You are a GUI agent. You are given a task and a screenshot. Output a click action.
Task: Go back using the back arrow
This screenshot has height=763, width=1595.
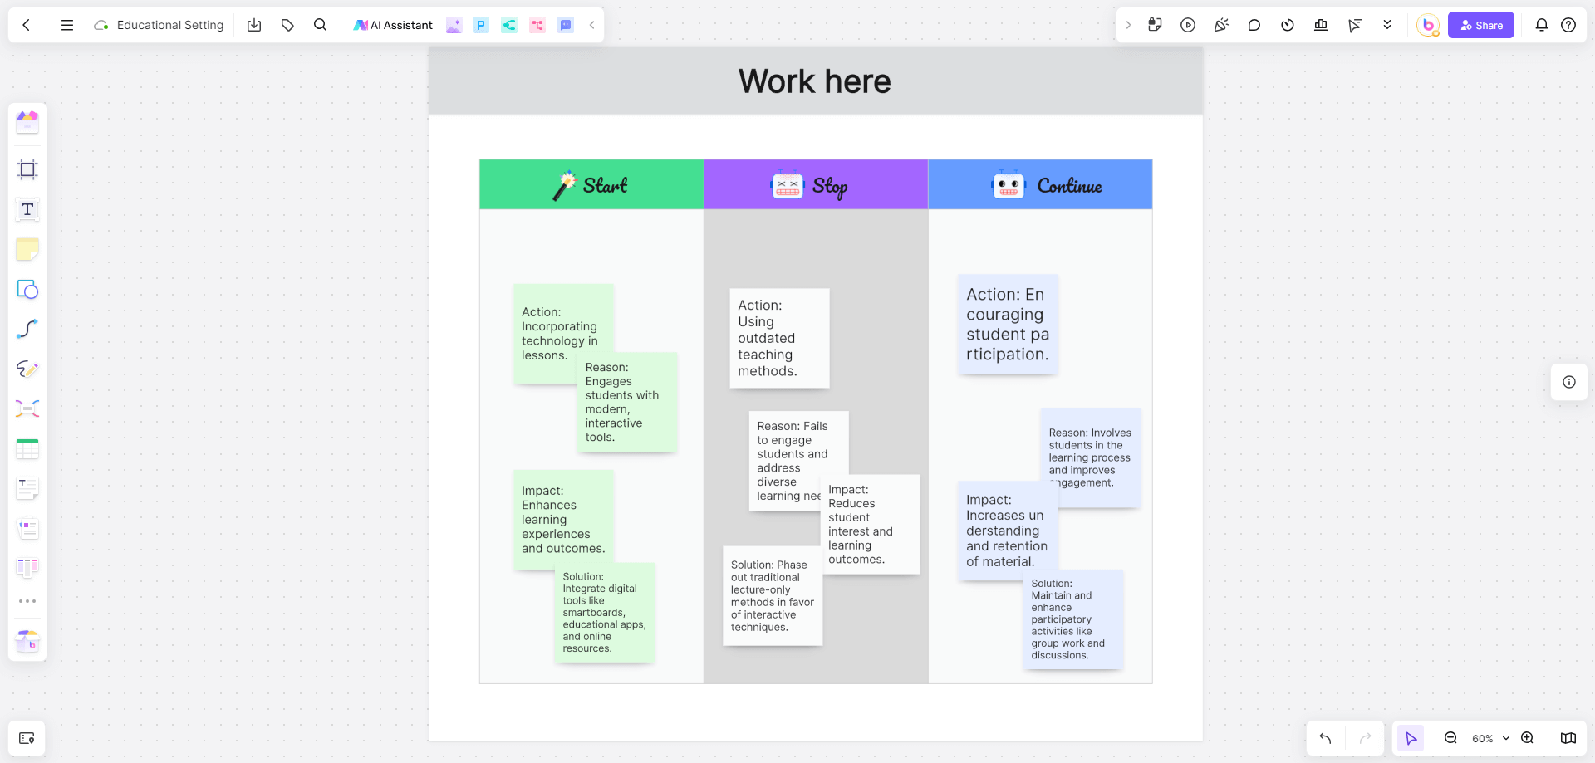click(x=27, y=25)
